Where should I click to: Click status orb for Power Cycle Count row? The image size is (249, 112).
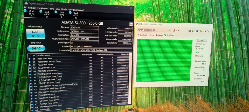point(30,68)
